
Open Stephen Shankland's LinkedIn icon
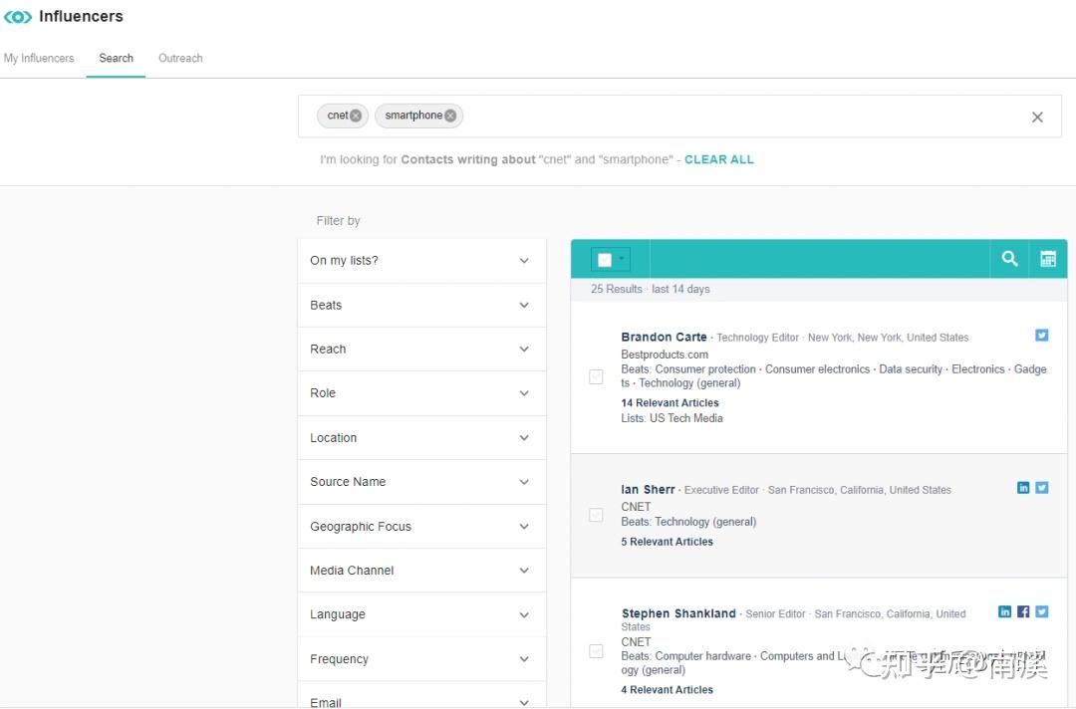(1004, 611)
